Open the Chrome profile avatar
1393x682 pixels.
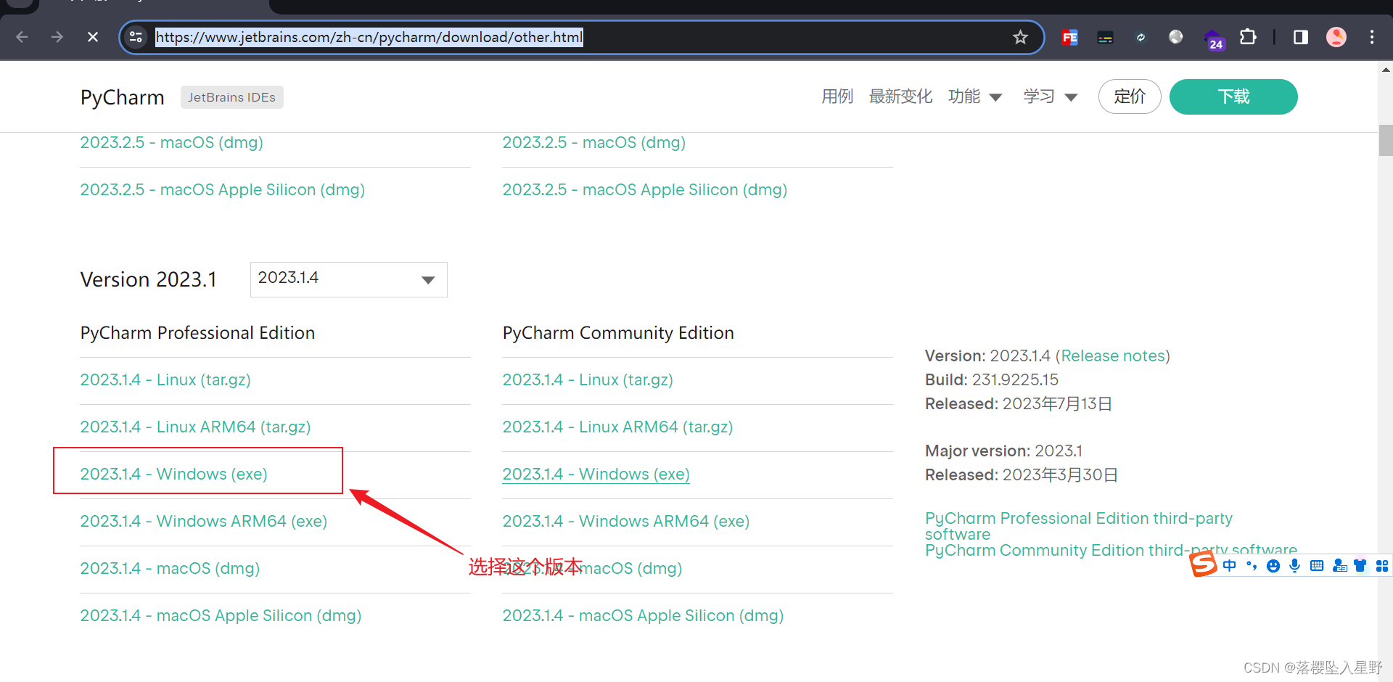1336,37
